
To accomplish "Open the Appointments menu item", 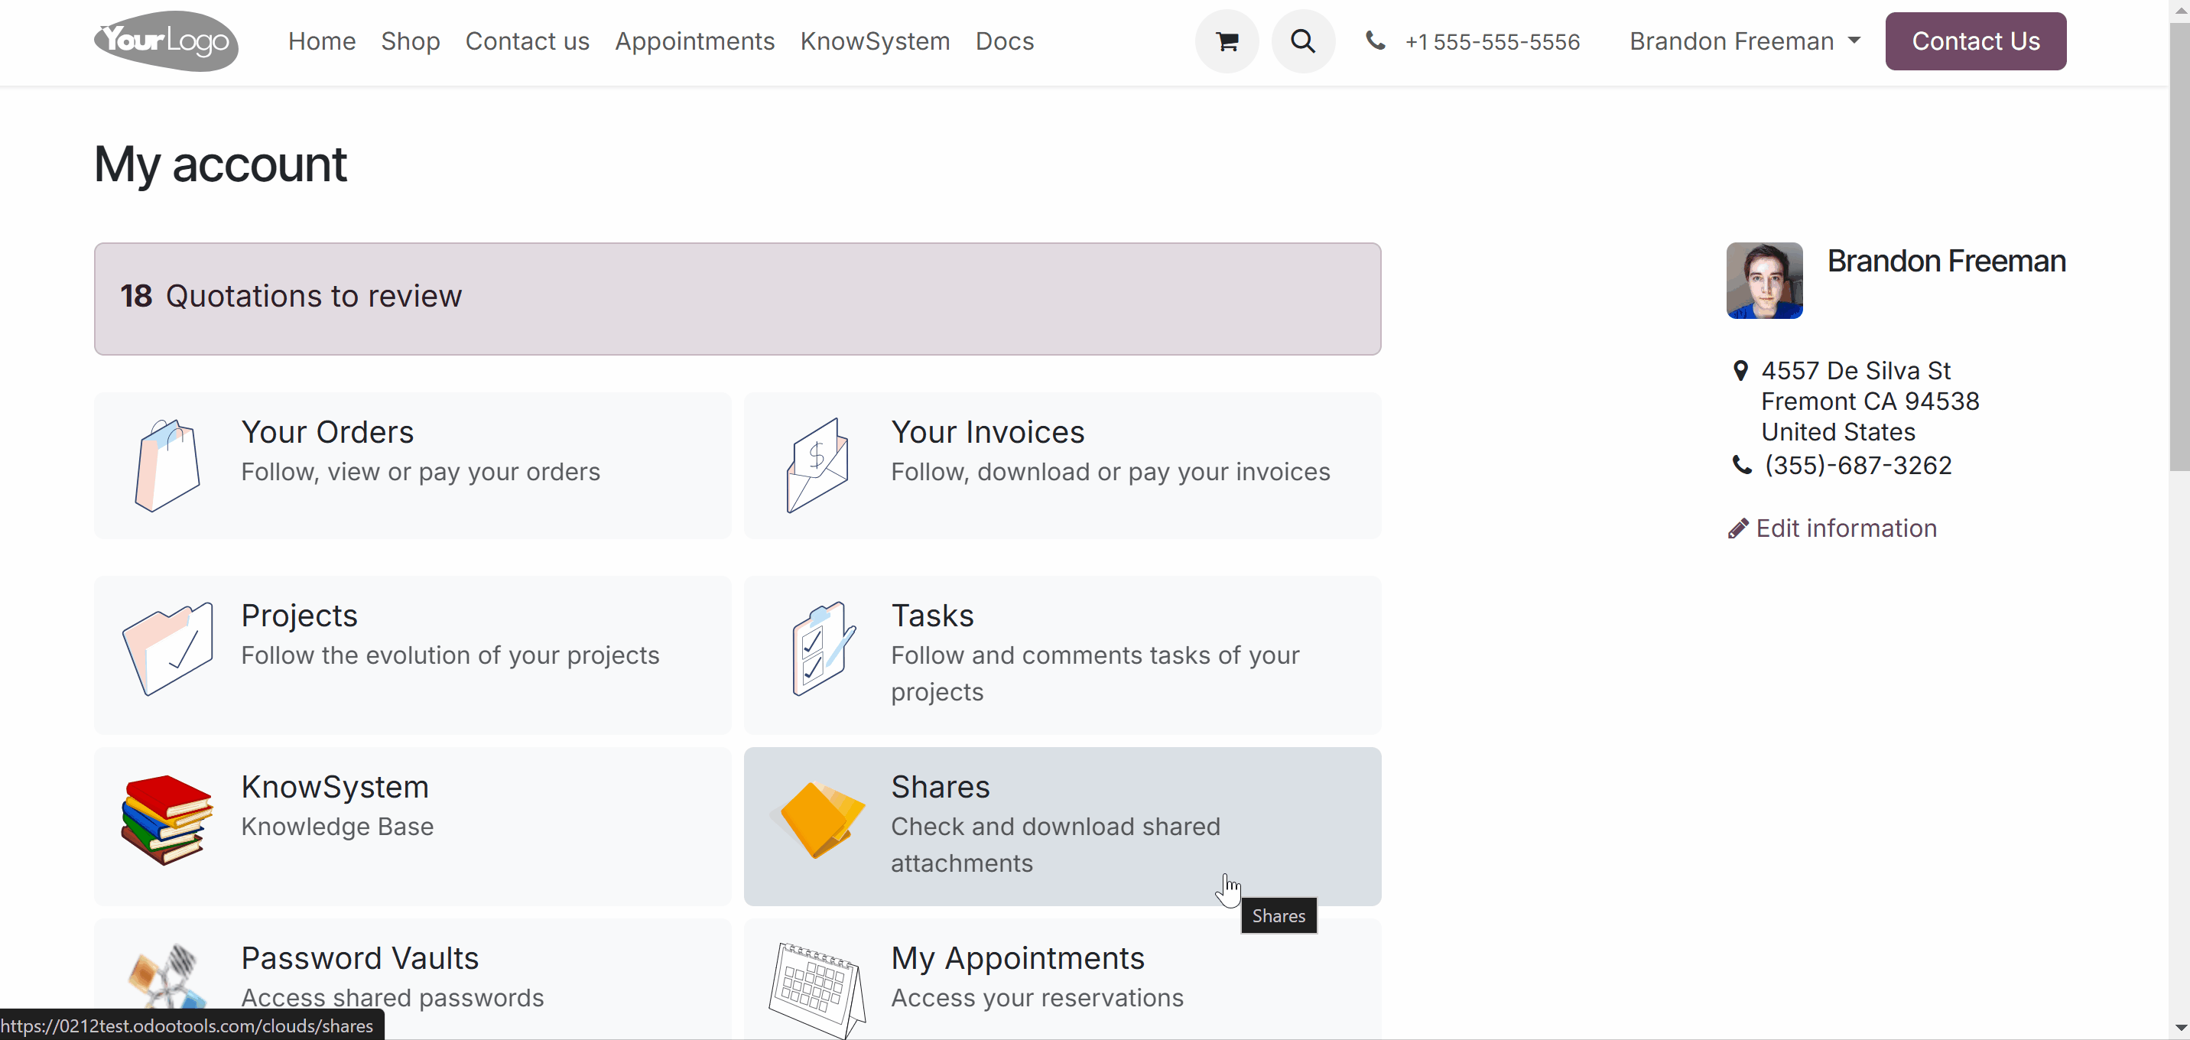I will (x=694, y=41).
